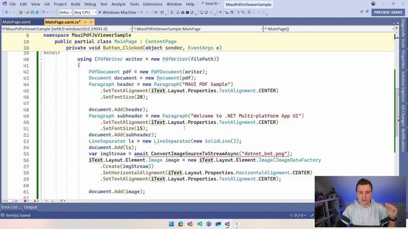Open the Tools menu
The height and width of the screenshot is (229, 408).
pyautogui.click(x=135, y=4)
